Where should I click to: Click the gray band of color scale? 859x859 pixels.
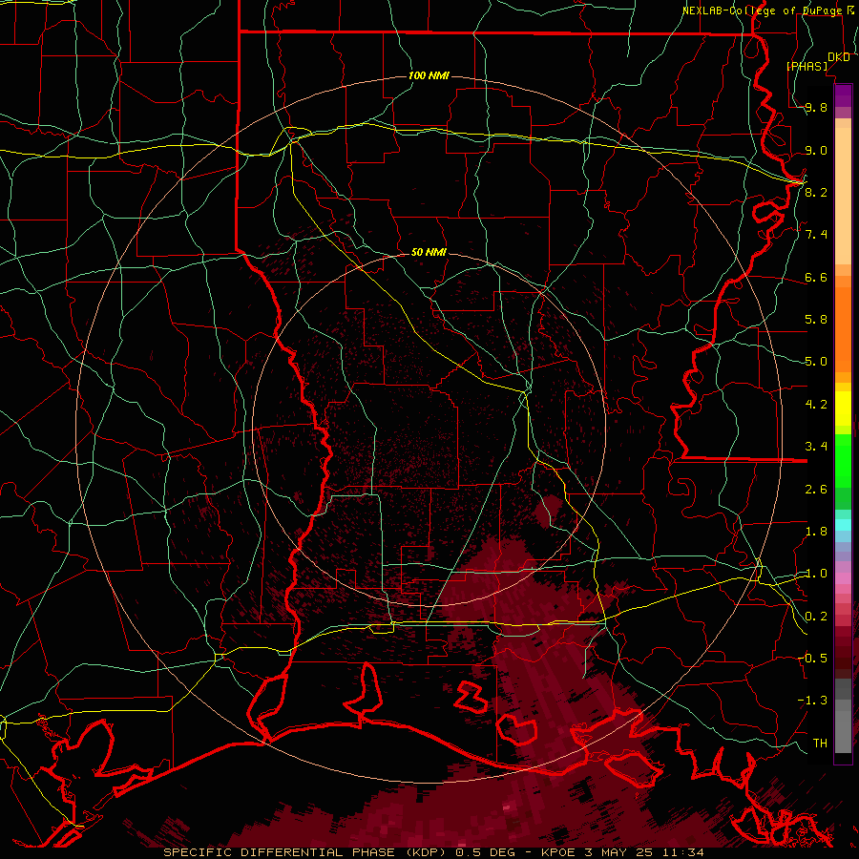(843, 715)
